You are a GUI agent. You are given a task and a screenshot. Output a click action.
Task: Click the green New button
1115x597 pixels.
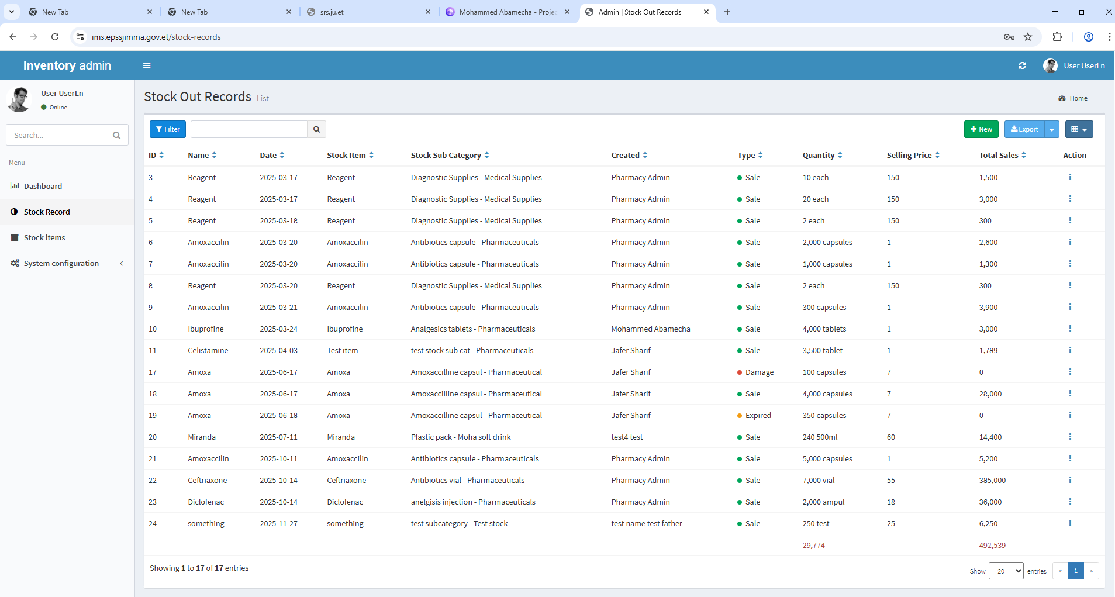point(981,129)
